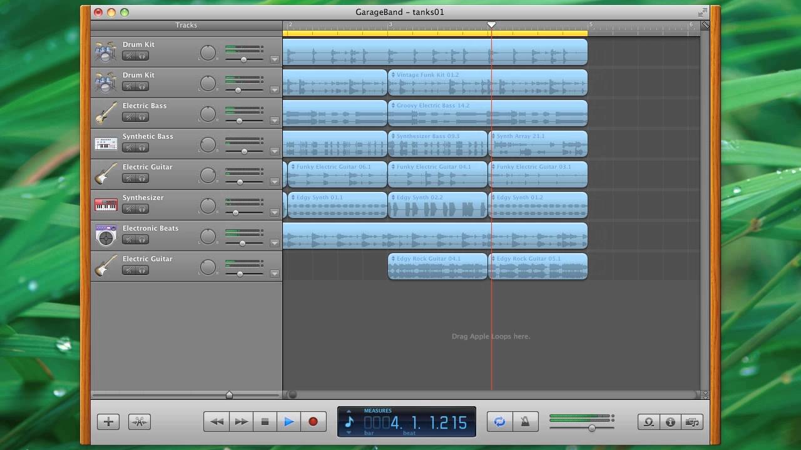Click the music note icon in the LCD
Viewport: 801px width, 450px height.
click(x=350, y=422)
